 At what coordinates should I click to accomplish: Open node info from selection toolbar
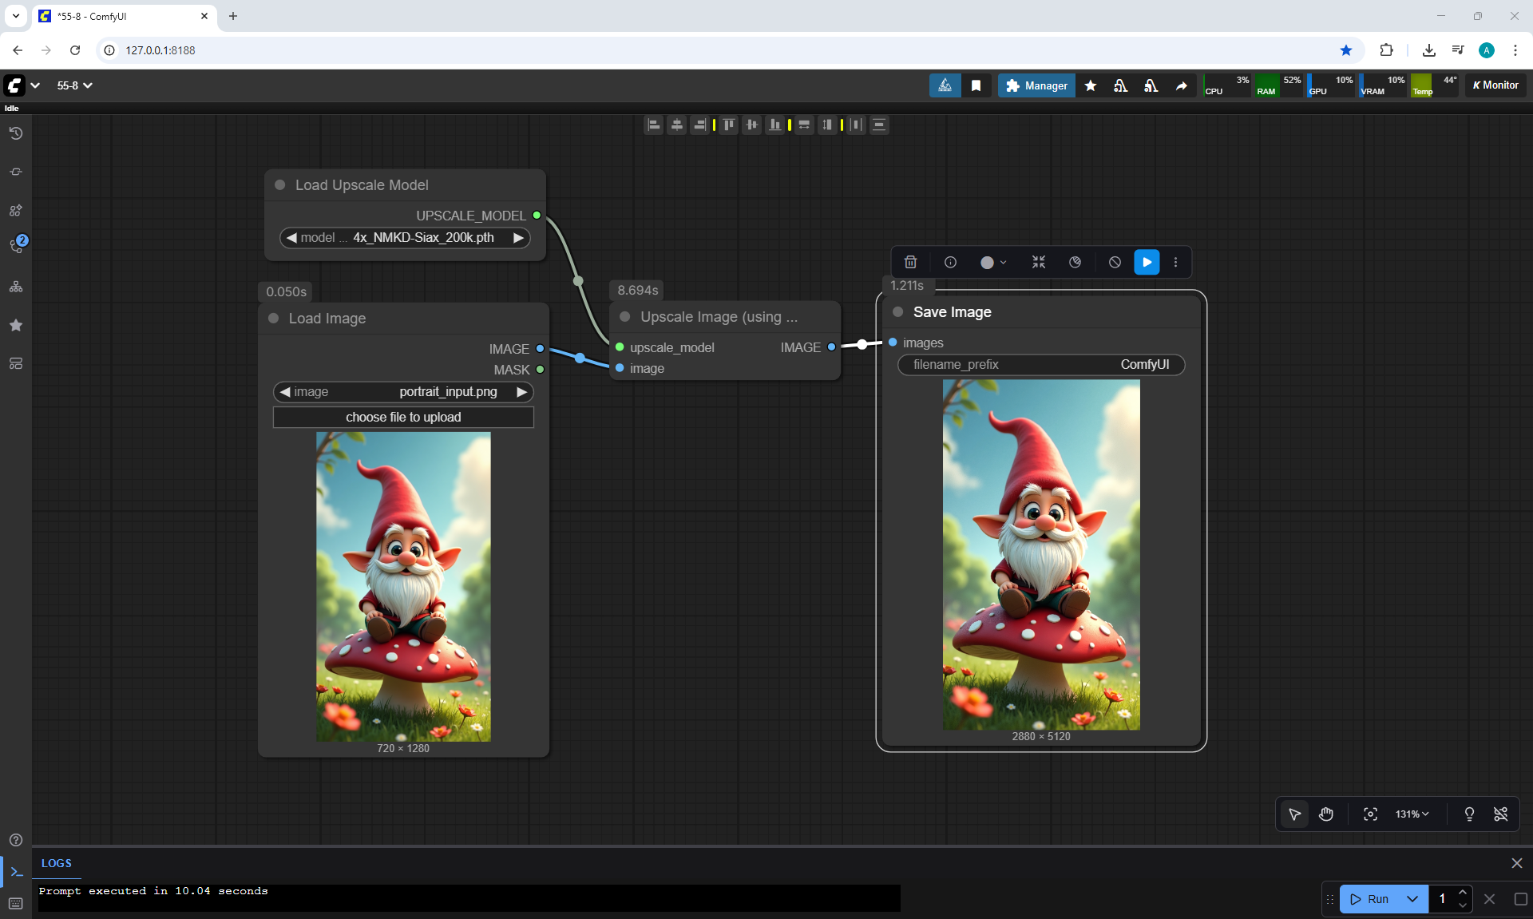tap(950, 262)
